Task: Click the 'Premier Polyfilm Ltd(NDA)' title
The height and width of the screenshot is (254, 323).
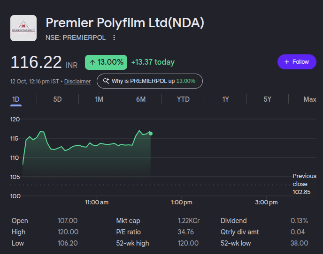Action: point(125,22)
